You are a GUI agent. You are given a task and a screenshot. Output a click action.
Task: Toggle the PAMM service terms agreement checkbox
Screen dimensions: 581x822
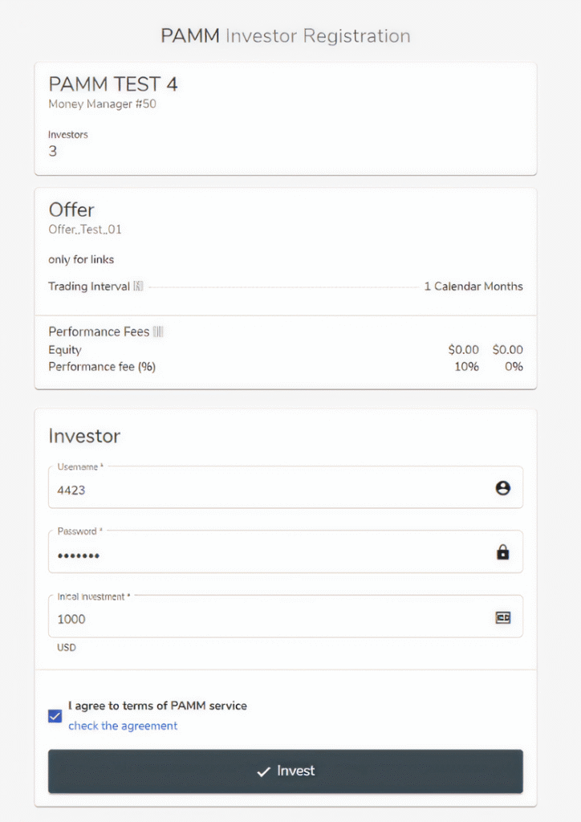coord(55,715)
